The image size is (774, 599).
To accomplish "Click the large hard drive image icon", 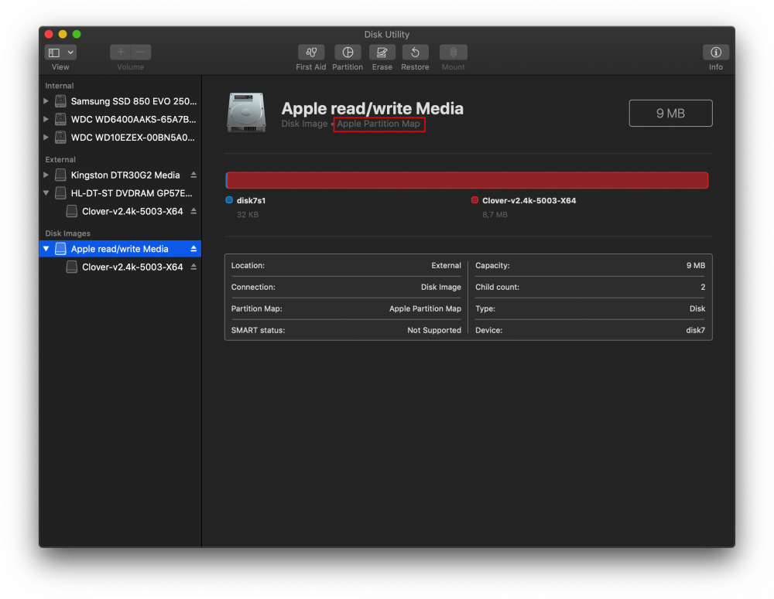I will point(246,112).
